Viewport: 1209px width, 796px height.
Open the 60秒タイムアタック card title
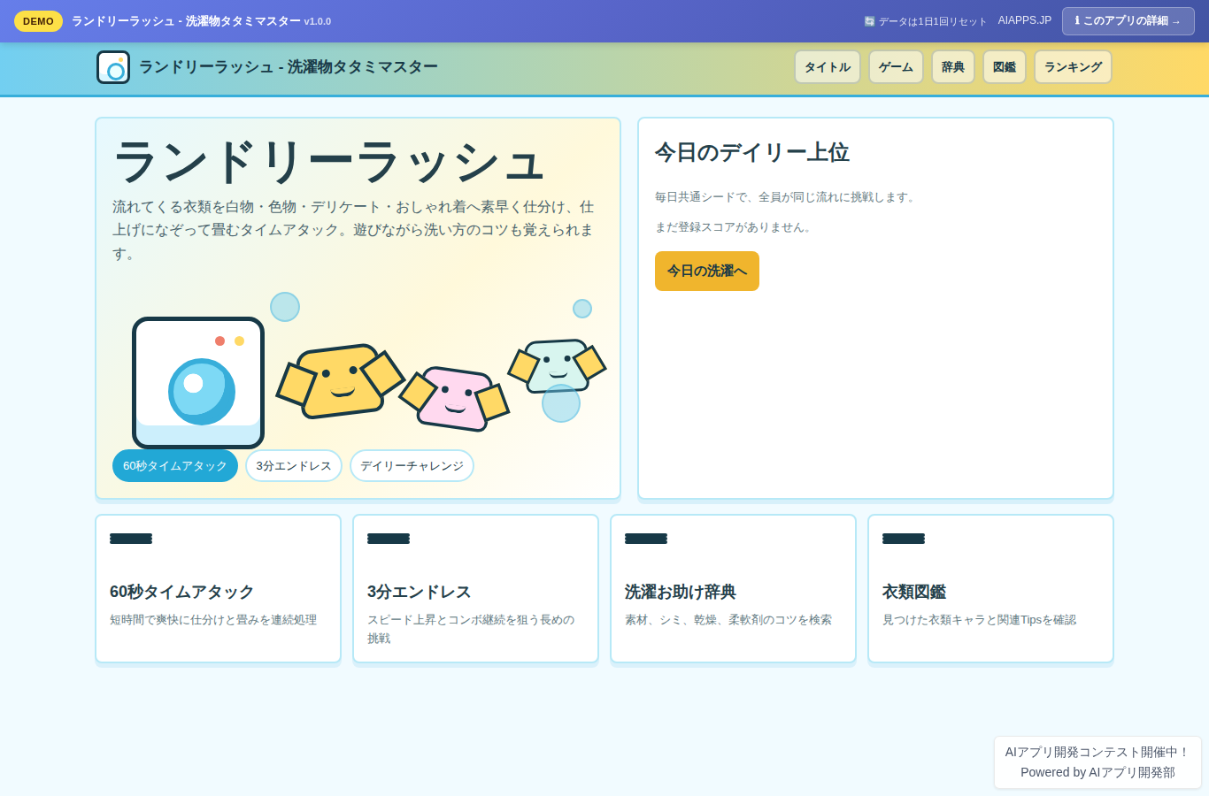click(181, 592)
